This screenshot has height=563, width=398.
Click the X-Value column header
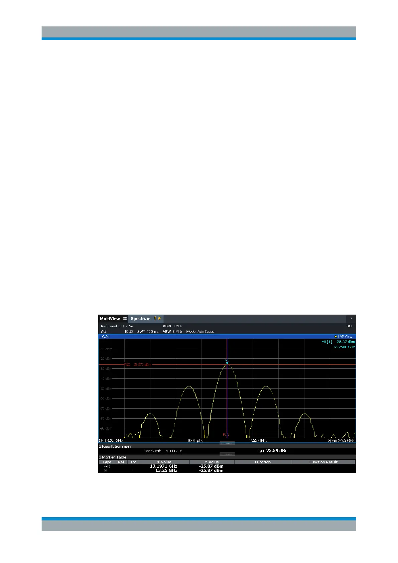tap(164, 462)
